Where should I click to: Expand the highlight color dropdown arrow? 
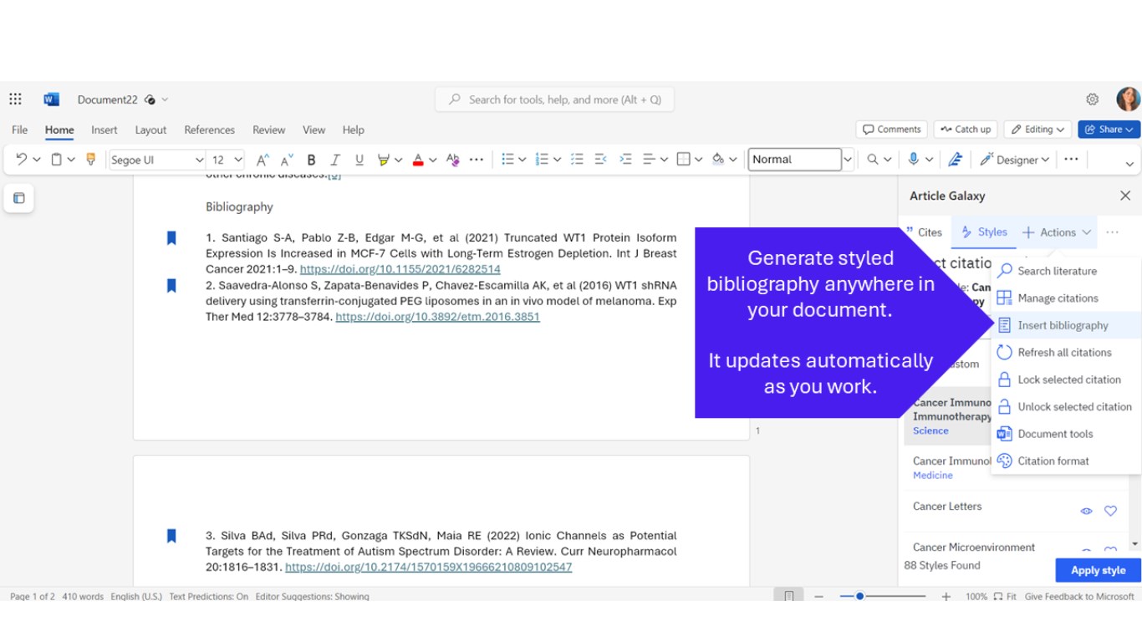(x=398, y=160)
